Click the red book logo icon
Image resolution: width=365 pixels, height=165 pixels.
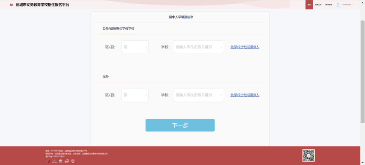[x=11, y=5]
